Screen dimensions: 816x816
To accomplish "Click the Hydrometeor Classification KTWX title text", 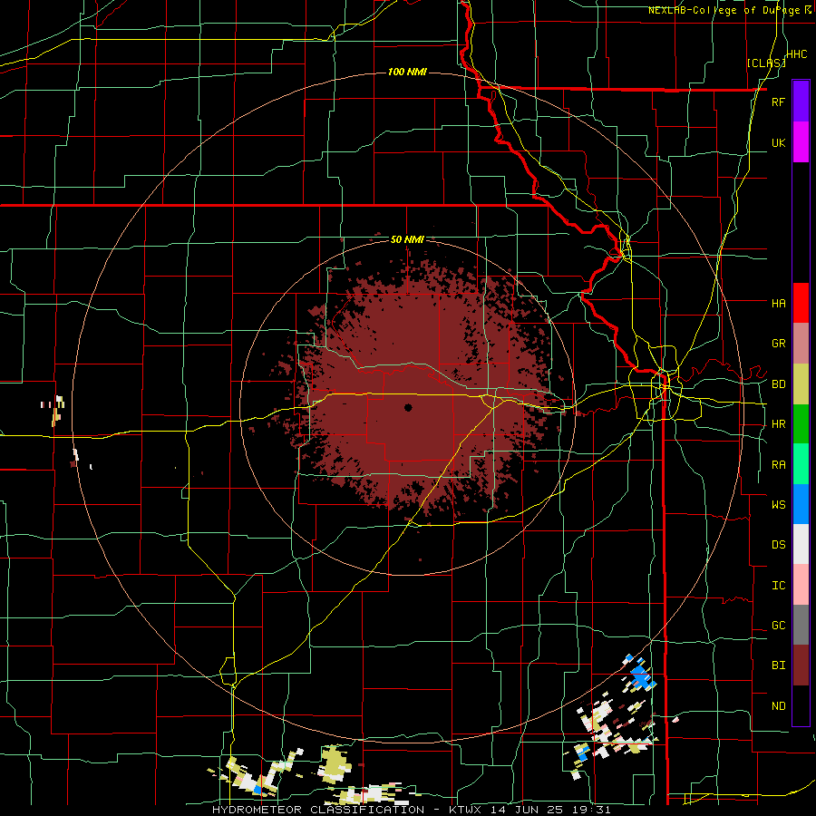I will pyautogui.click(x=411, y=810).
